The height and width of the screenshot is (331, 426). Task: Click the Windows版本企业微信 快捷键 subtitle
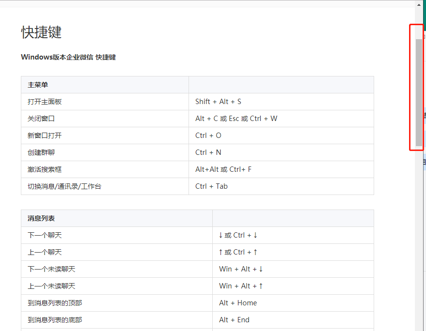coord(68,57)
